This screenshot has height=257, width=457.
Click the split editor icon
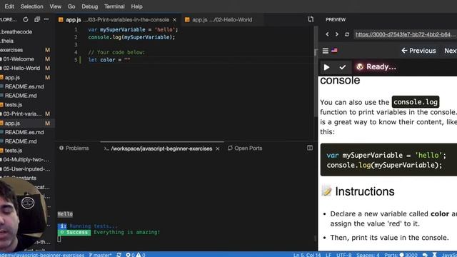(311, 19)
